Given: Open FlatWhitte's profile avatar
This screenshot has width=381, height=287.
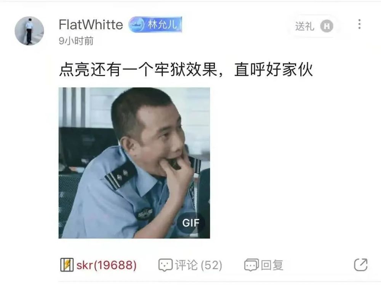Looking at the screenshot, I should pos(29,31).
